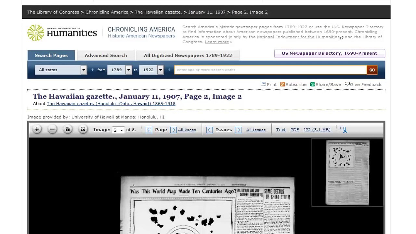
Task: Open January 11, 1907 breadcrumb link
Action: click(x=207, y=12)
